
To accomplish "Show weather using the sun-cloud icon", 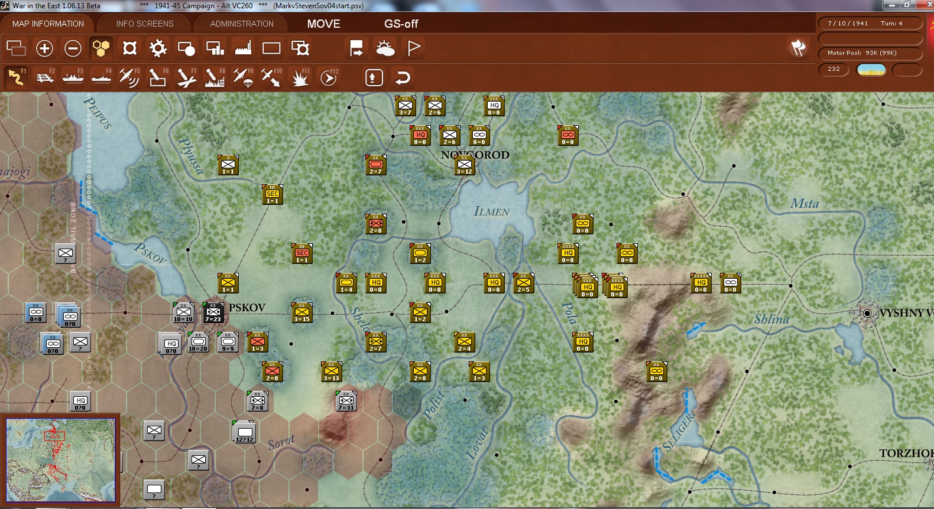I will pos(385,48).
